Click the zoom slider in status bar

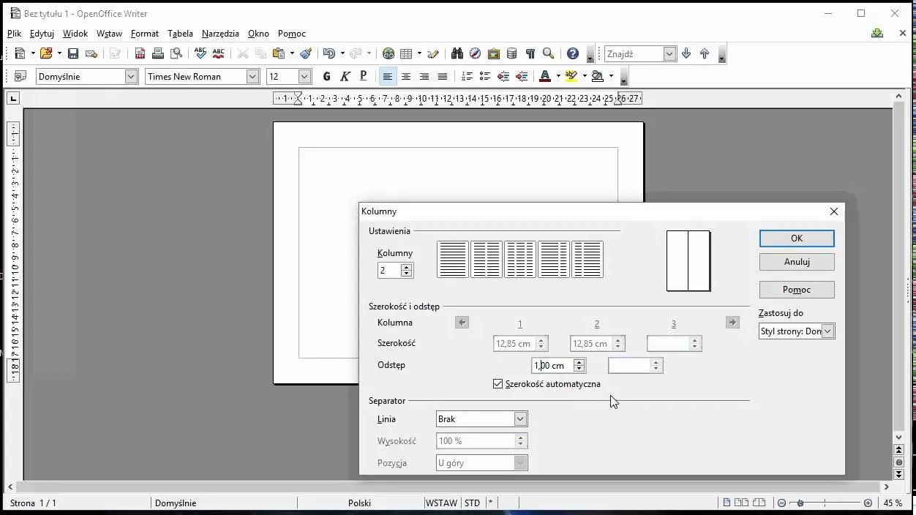[x=825, y=503]
